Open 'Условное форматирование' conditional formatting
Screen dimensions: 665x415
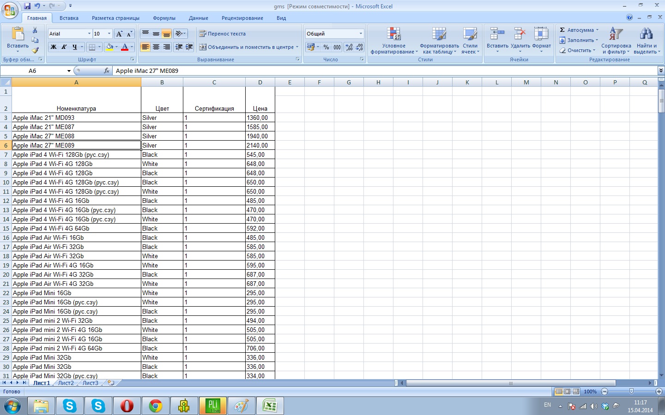394,41
